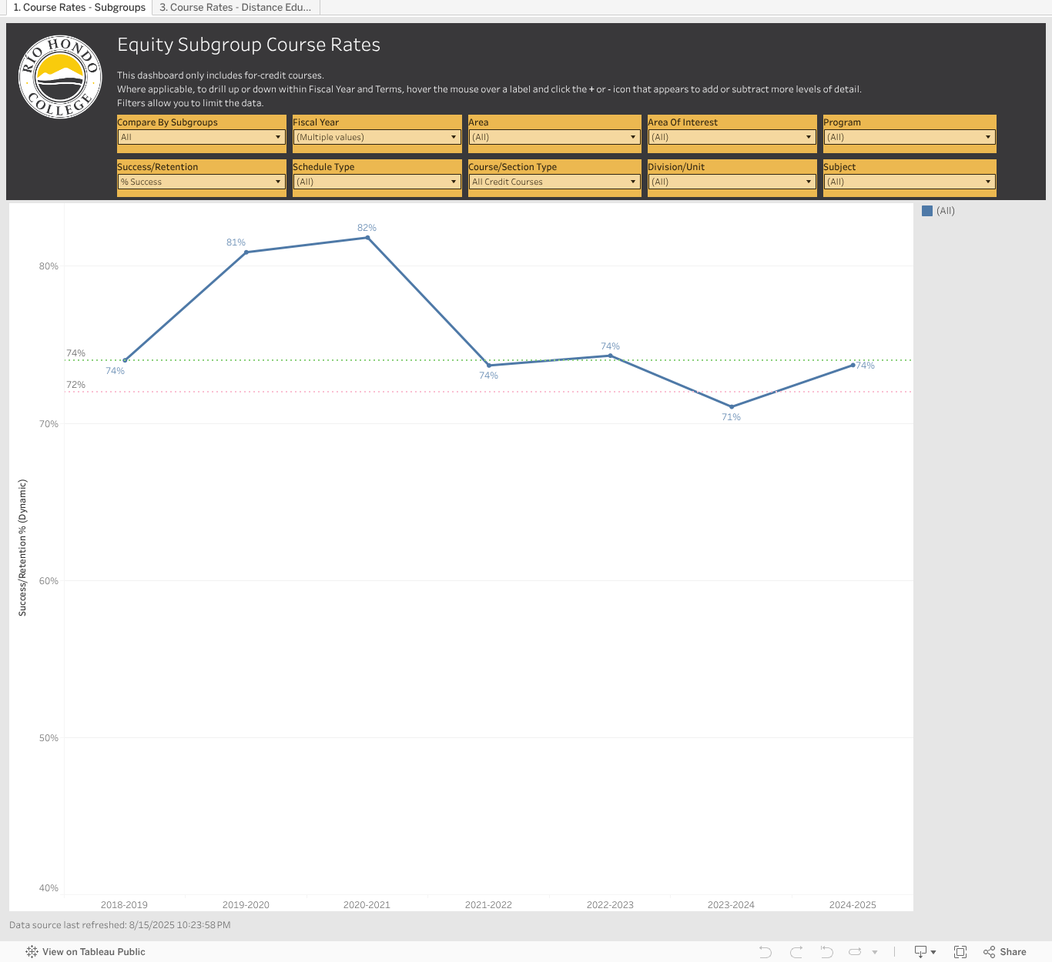
Task: Click the Redo icon in bottom toolbar
Action: click(796, 952)
